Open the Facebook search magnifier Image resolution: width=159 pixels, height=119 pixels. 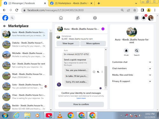[x=12, y=18]
